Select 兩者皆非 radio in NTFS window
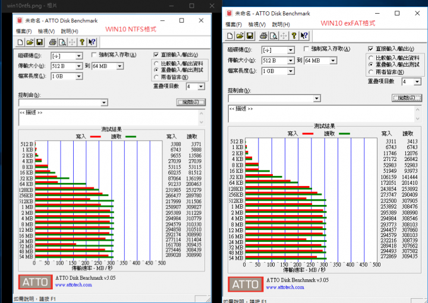The width and height of the screenshot is (428, 303). coord(156,77)
